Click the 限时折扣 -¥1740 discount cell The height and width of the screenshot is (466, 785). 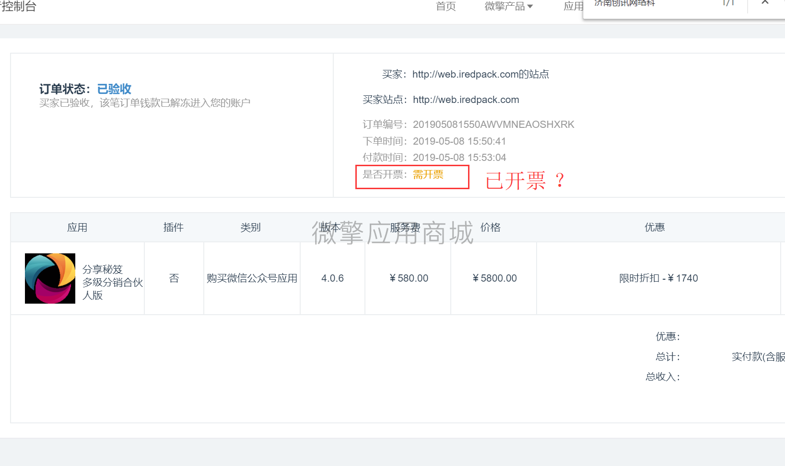pos(658,278)
